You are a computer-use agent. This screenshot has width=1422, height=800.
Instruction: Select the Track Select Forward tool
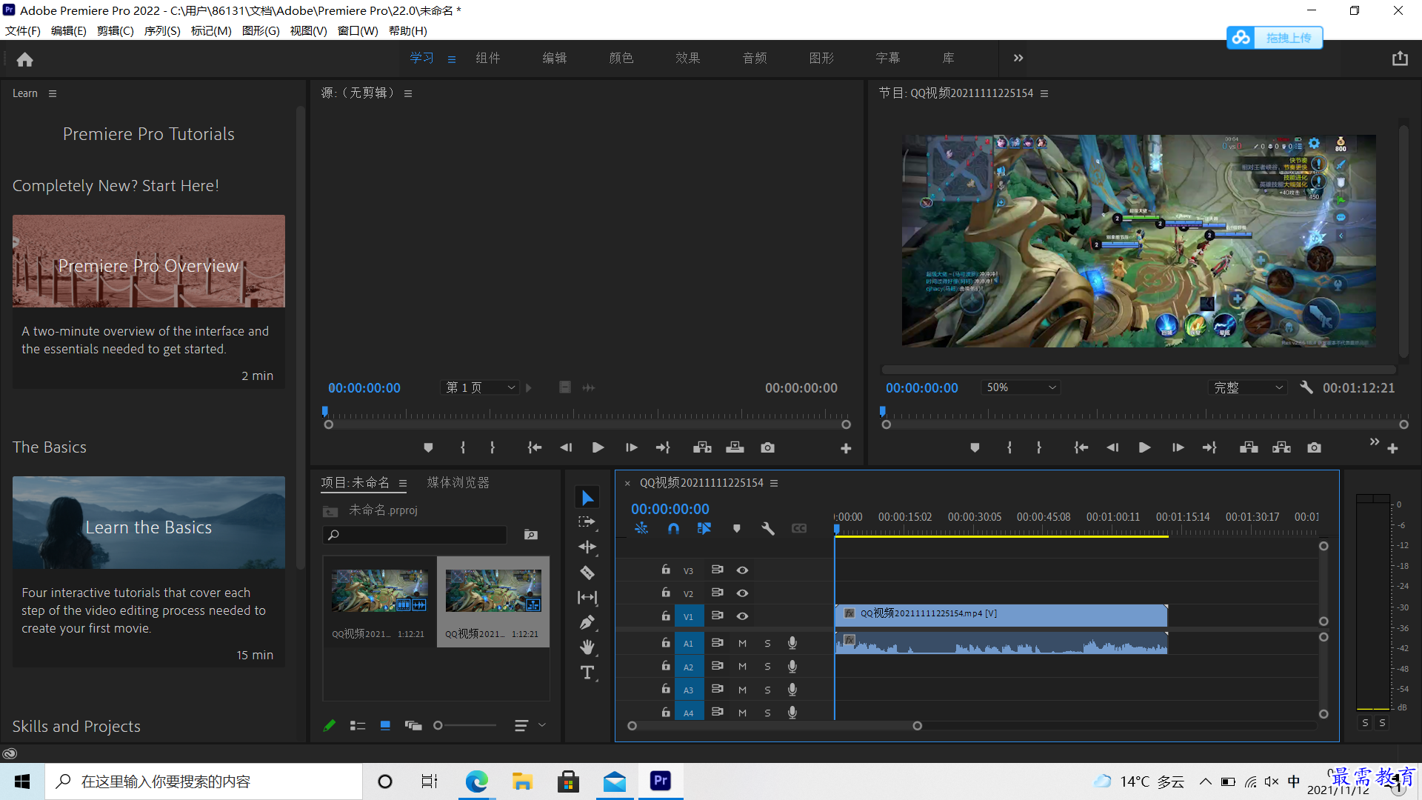(x=587, y=522)
